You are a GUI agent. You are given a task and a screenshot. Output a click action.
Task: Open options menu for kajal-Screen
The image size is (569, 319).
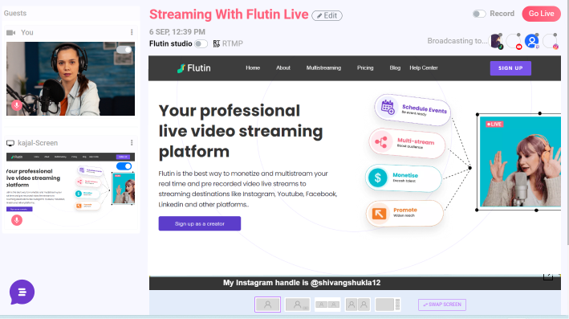pyautogui.click(x=132, y=143)
